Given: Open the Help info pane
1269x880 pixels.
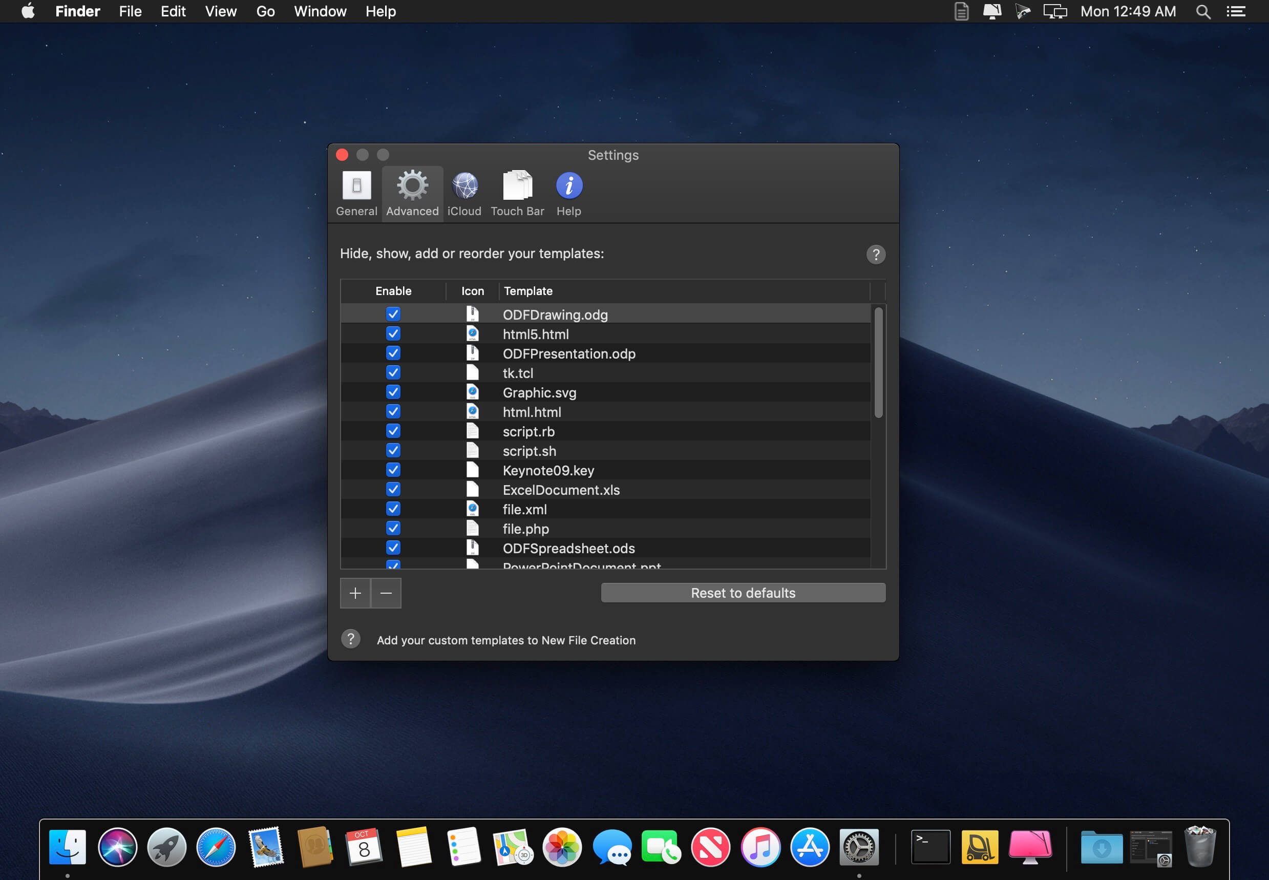Looking at the screenshot, I should (x=568, y=194).
